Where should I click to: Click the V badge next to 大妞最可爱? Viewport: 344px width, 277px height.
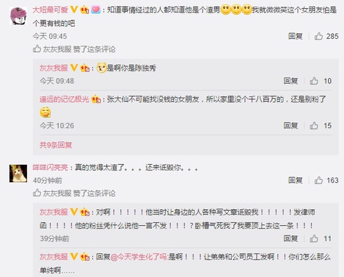[x=74, y=10]
